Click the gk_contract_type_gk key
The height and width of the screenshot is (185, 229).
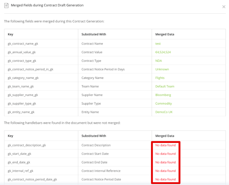[x=22, y=61]
